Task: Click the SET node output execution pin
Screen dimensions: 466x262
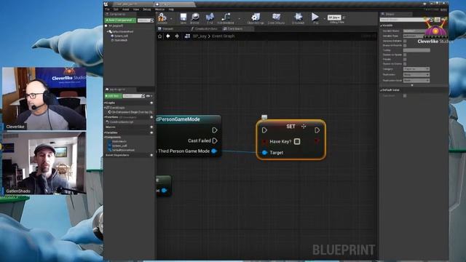Action: (x=317, y=130)
